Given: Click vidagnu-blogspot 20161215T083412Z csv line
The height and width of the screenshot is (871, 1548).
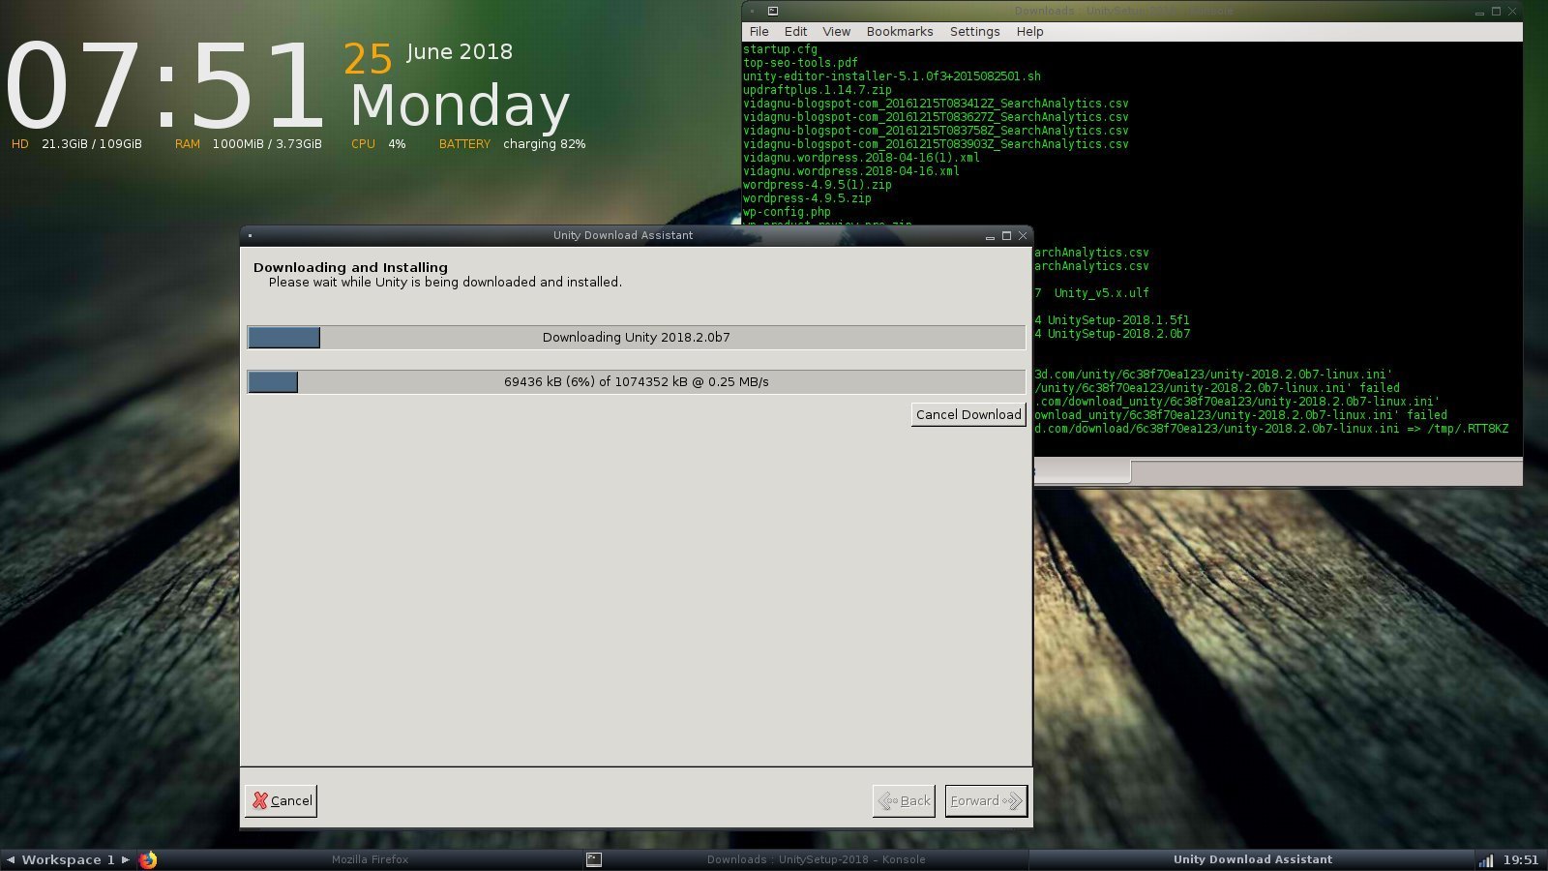Looking at the screenshot, I should point(936,104).
